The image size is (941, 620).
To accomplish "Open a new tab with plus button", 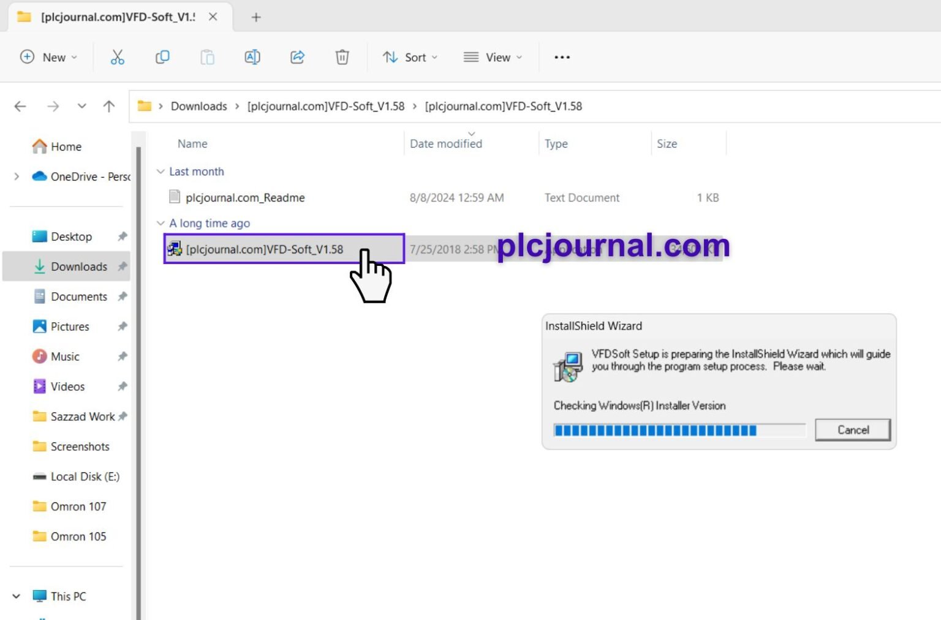I will click(x=256, y=17).
